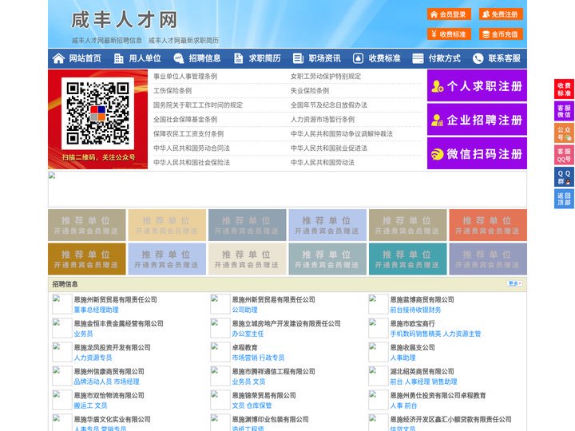Open 中华人民共和国劳动争议调解仲裁法 link
575x431 pixels.
click(342, 134)
